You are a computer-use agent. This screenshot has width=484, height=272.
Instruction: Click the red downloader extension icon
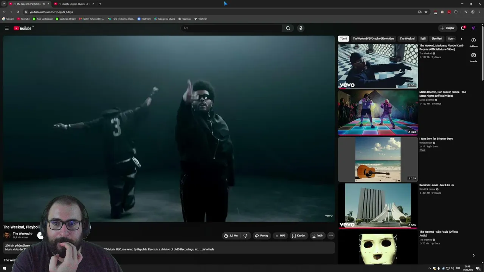pyautogui.click(x=449, y=12)
